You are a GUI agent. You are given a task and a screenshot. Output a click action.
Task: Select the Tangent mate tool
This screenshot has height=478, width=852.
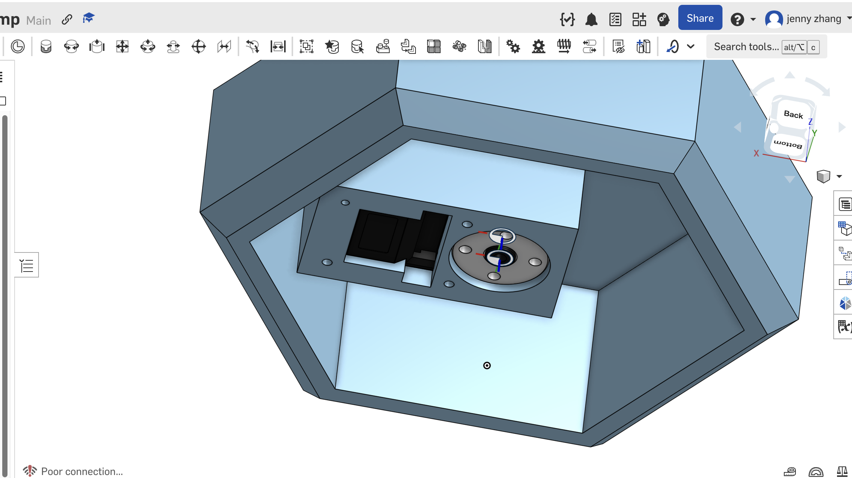click(253, 47)
